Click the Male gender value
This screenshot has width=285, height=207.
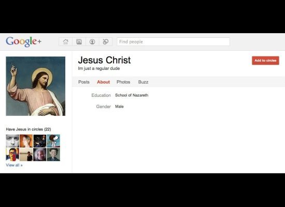(119, 107)
